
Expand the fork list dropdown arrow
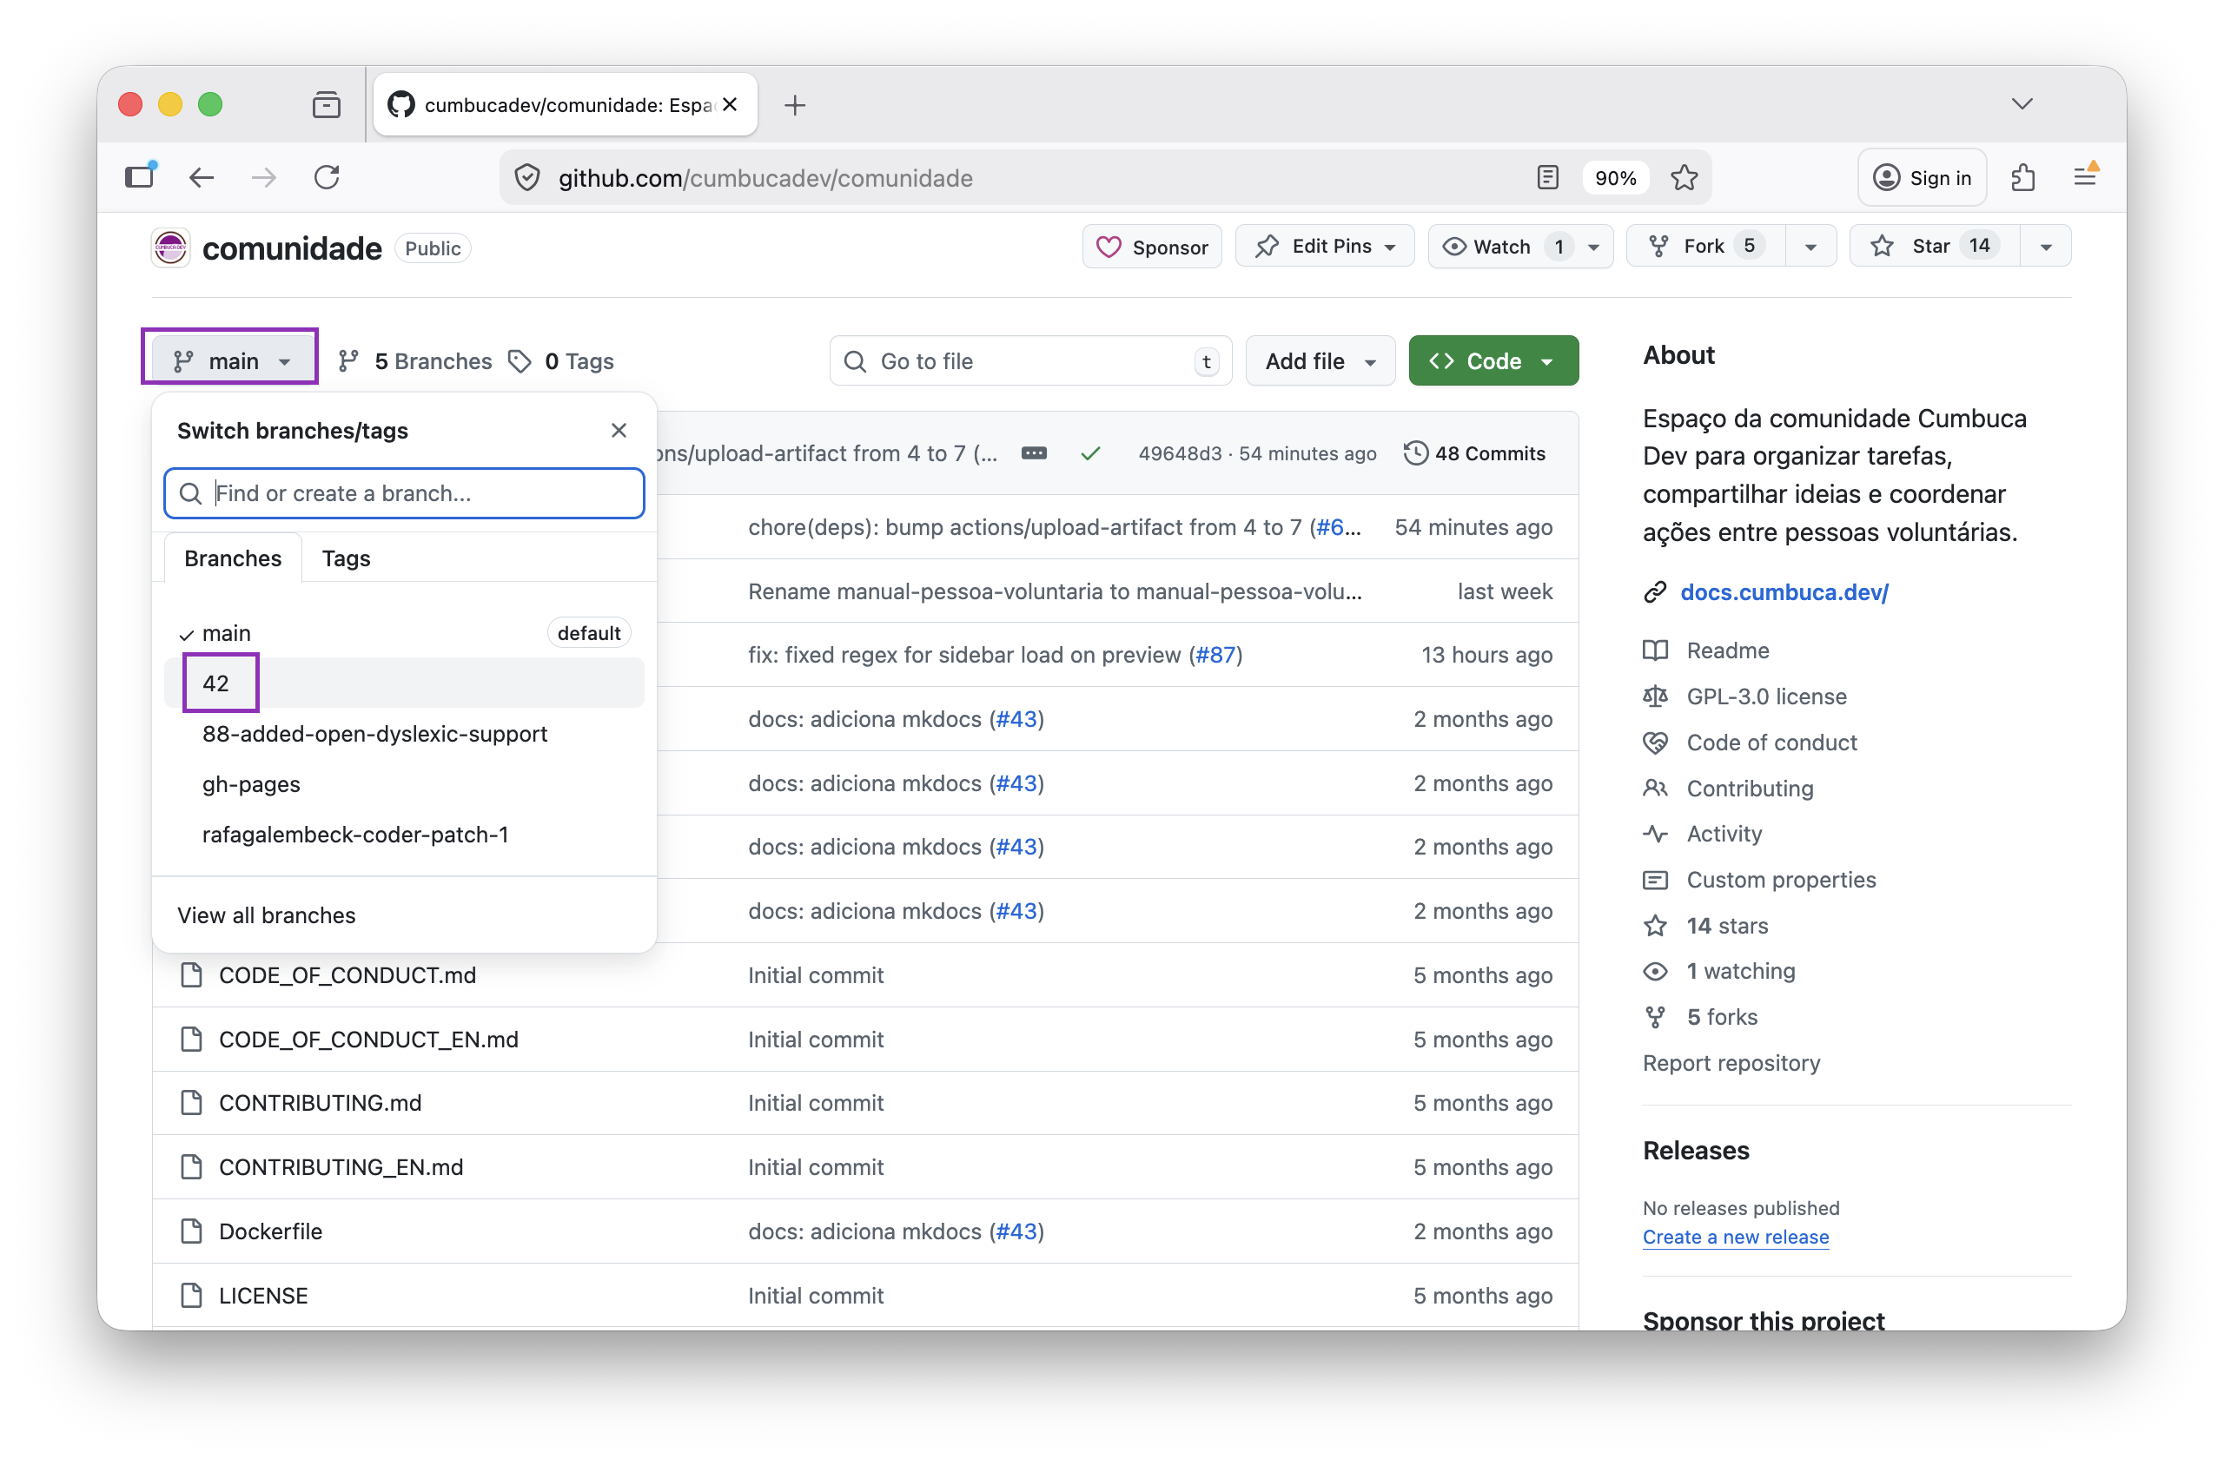pos(1811,248)
